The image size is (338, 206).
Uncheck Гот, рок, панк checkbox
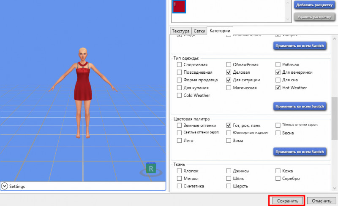click(229, 125)
